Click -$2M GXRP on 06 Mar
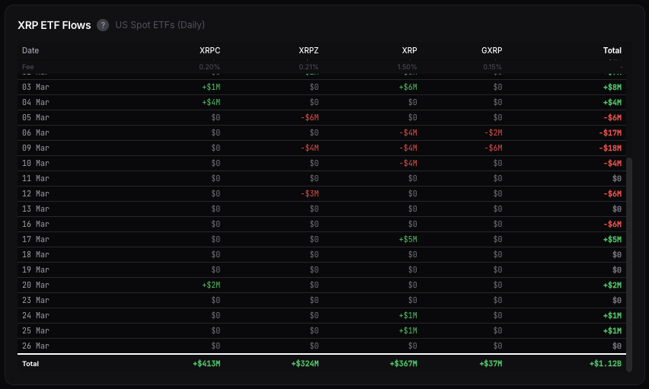This screenshot has height=389, width=649. pos(493,133)
